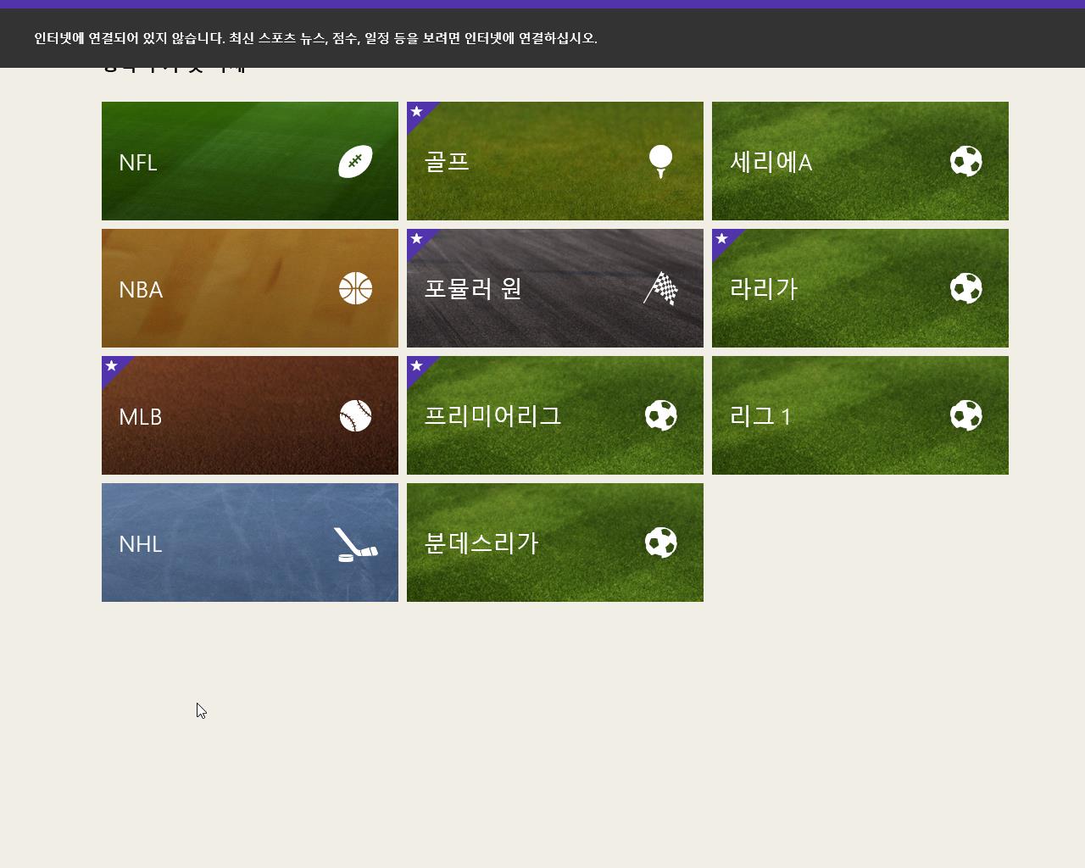Open the NHL text label
The height and width of the screenshot is (868, 1085).
click(x=141, y=544)
